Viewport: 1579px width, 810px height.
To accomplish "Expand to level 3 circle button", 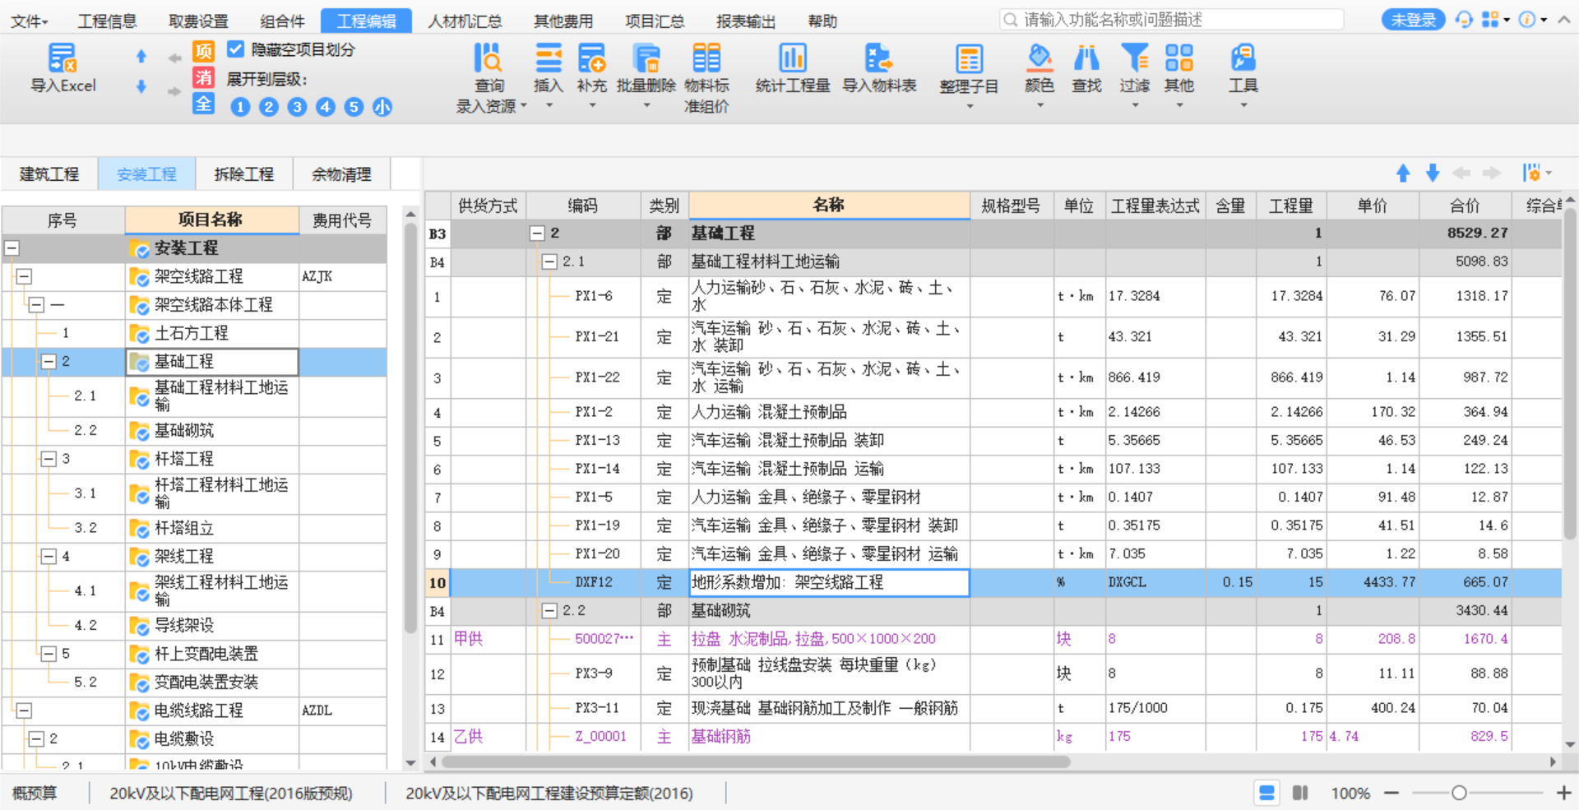I will [297, 107].
